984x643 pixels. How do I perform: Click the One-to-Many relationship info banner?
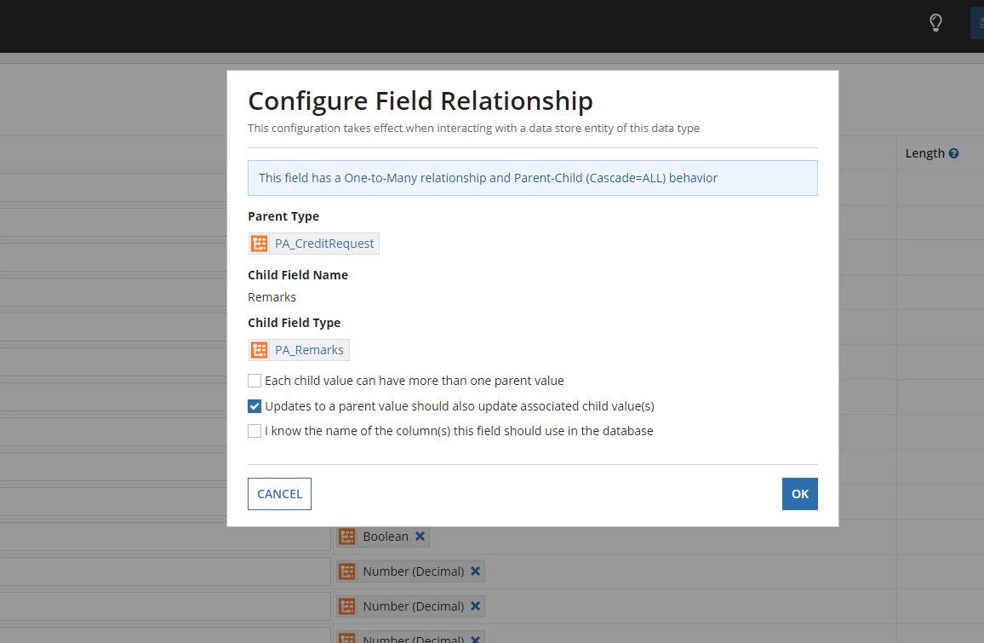pos(532,178)
